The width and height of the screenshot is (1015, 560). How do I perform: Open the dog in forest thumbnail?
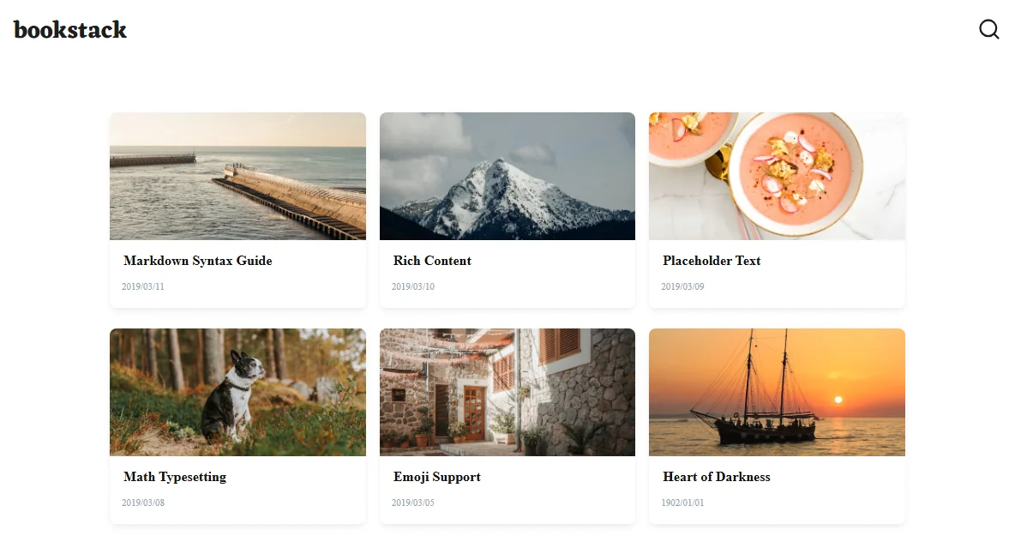(x=237, y=392)
